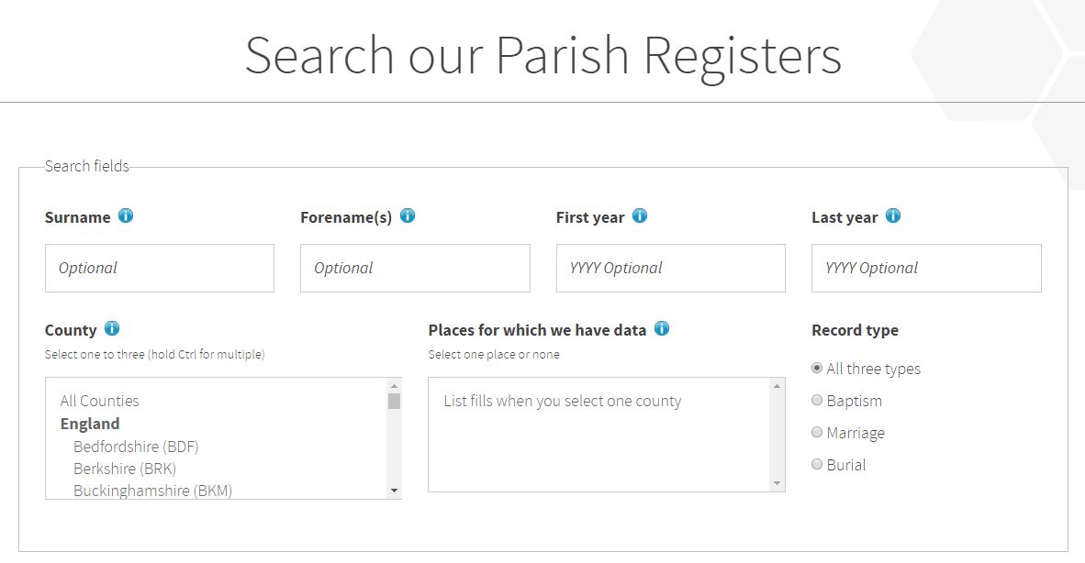The height and width of the screenshot is (563, 1085).
Task: Click the First year YYYY field
Action: pos(671,268)
